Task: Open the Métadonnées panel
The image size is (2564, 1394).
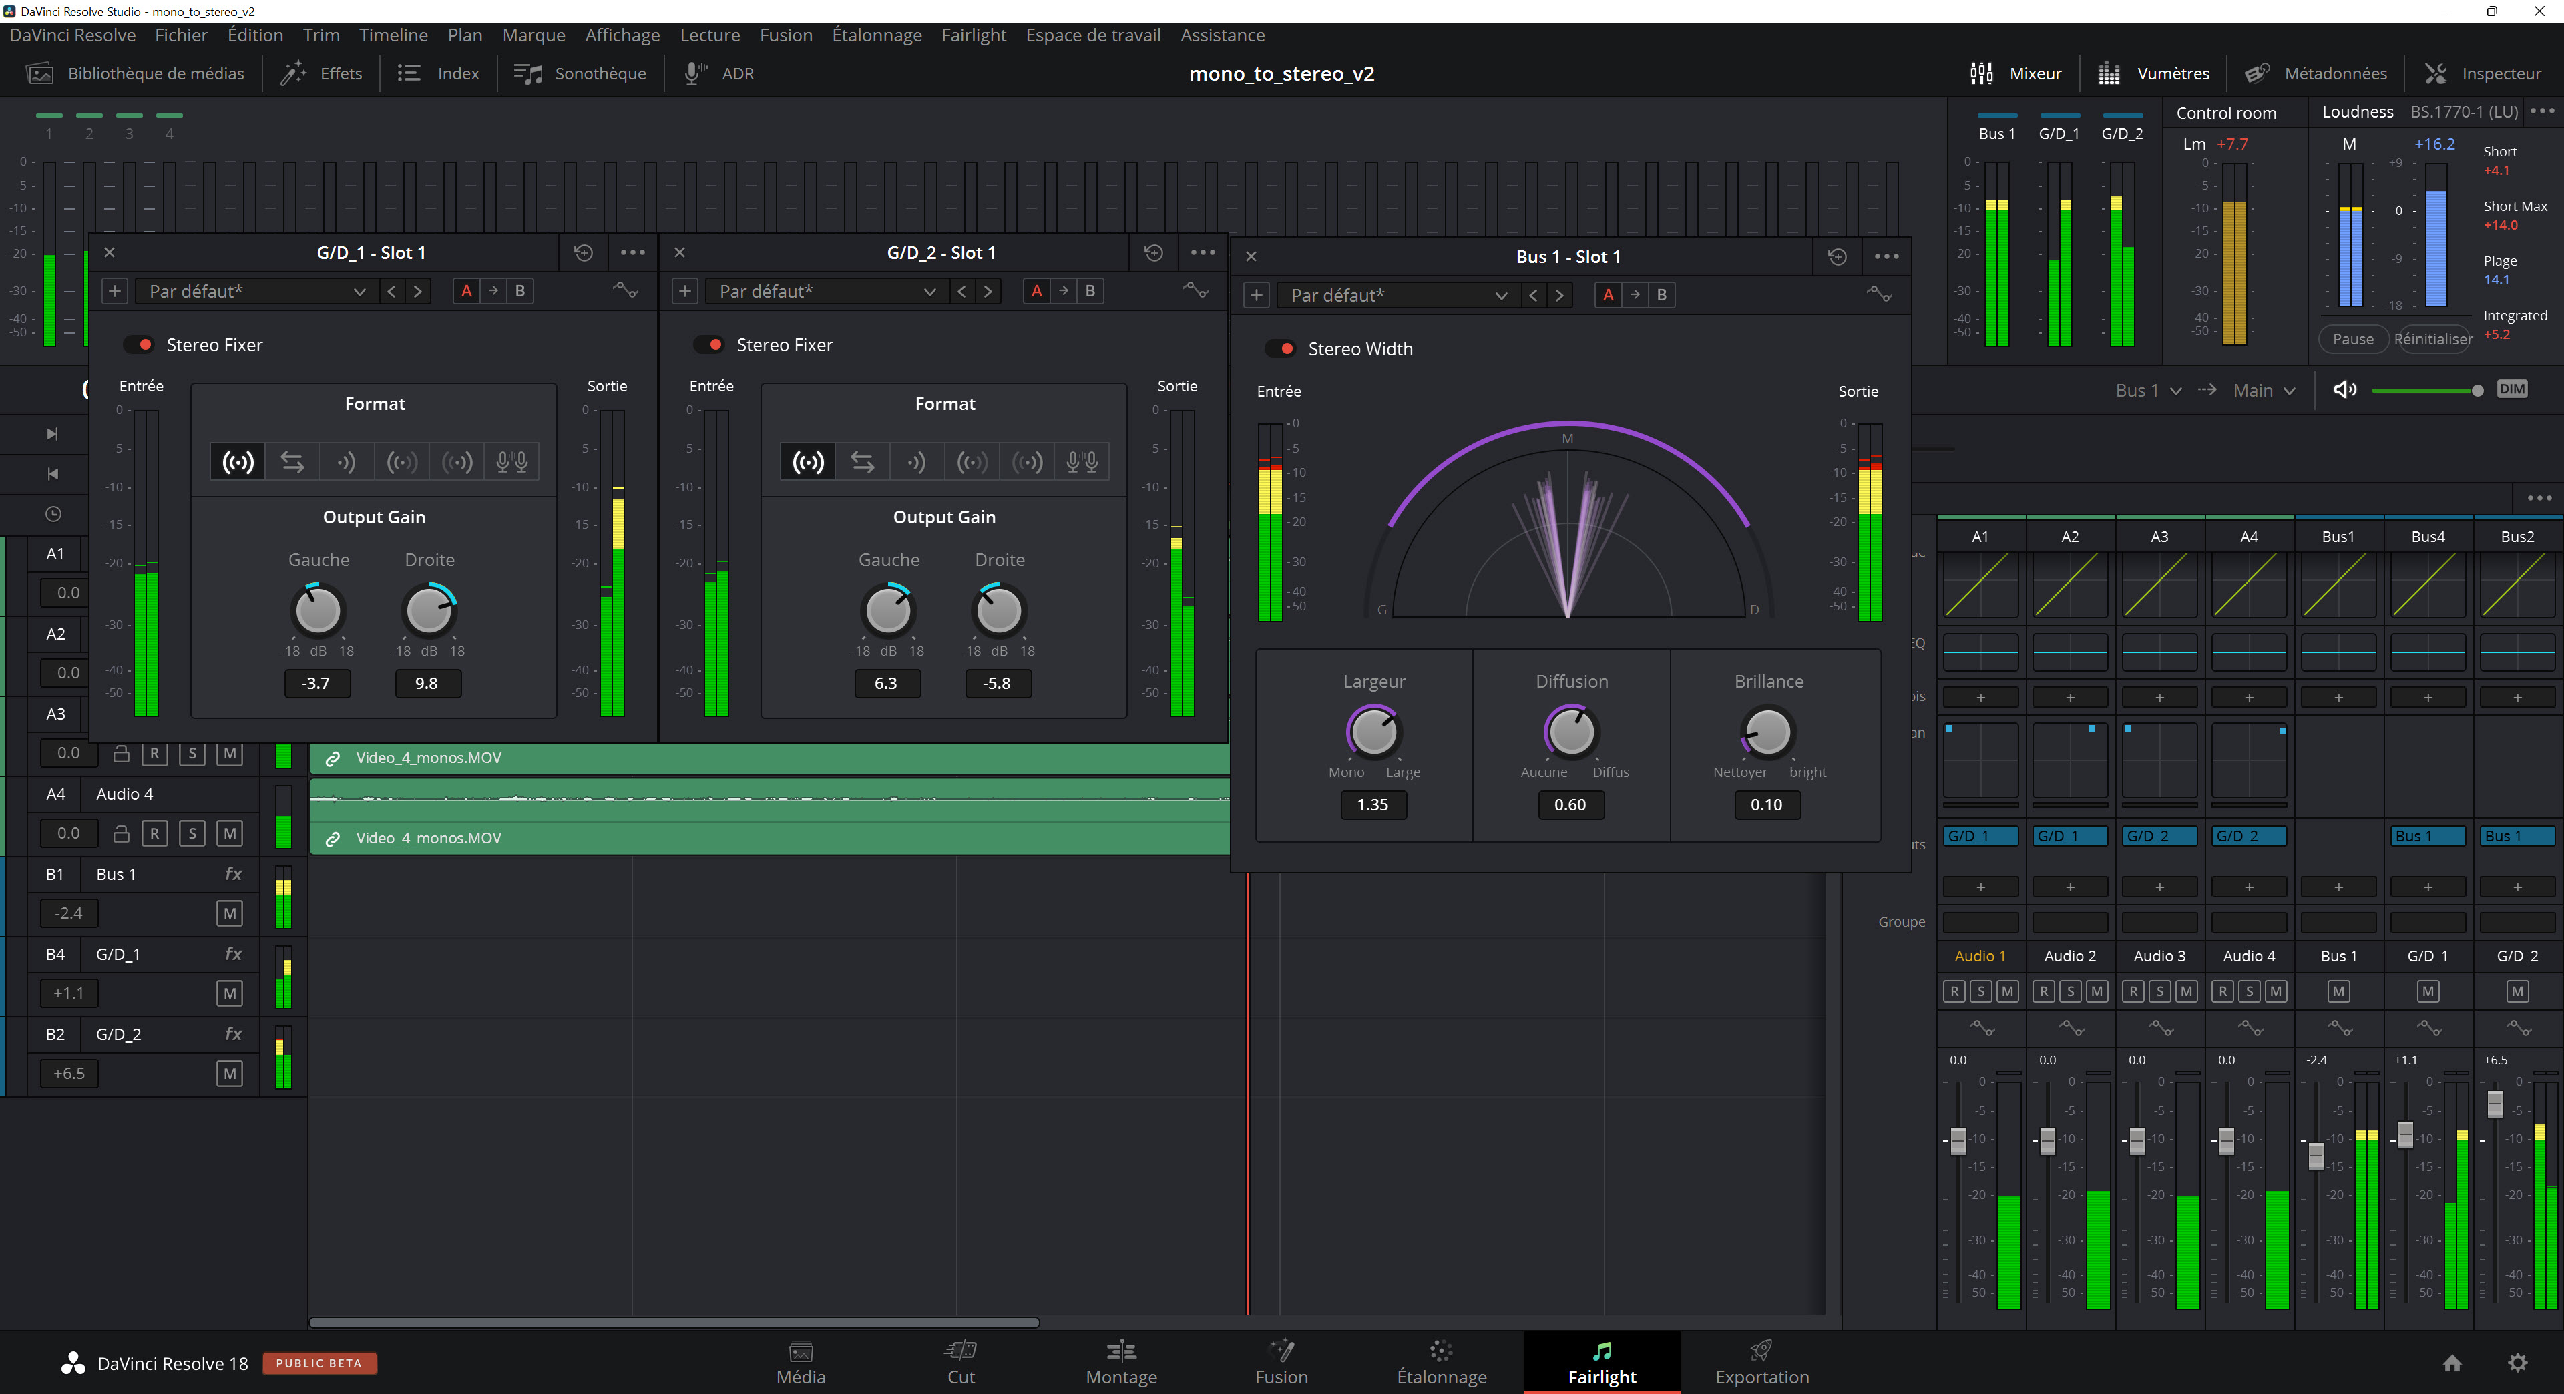Action: pyautogui.click(x=2316, y=73)
